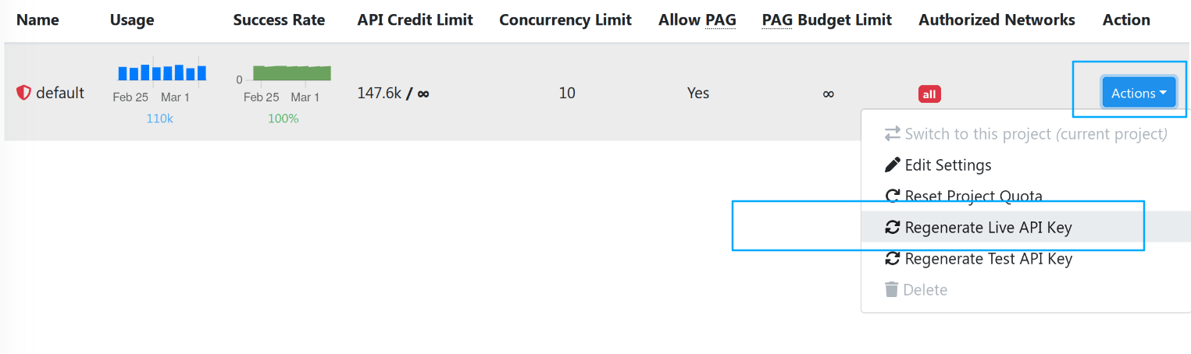Click the red 'all' networks badge
This screenshot has height=354, width=1191.
929,94
